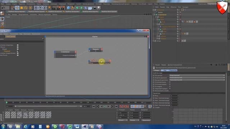Viewport: 230px width, 129px height.
Task: Add a light object
Action: tap(99, 8)
